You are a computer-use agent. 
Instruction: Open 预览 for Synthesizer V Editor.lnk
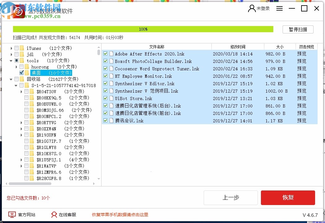[302, 83]
